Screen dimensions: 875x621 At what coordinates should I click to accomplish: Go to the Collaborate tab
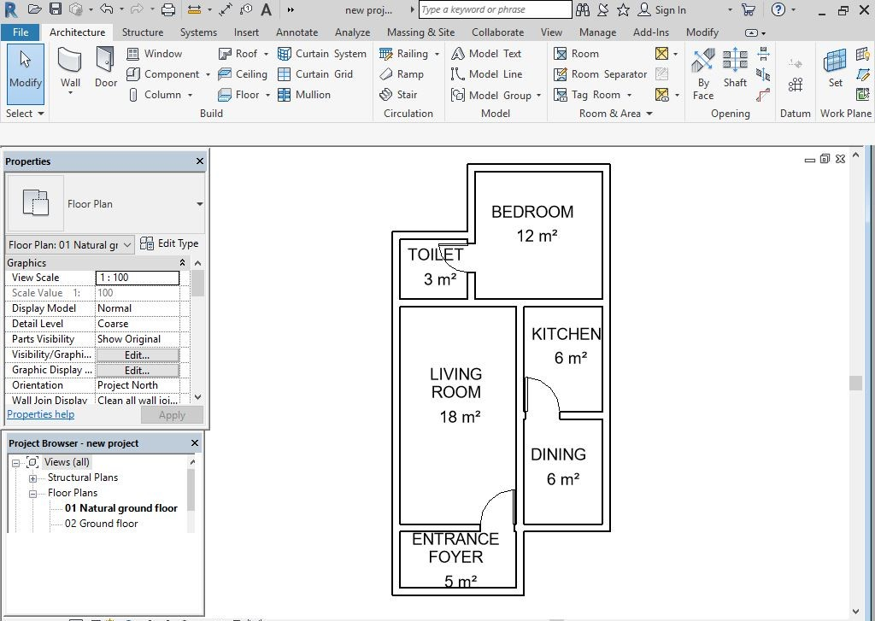coord(498,32)
